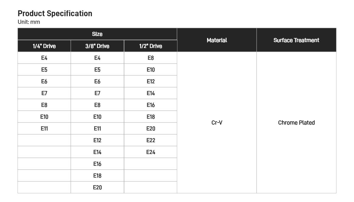Click E22 in the 1/2" Drive column
This screenshot has width=354, height=202.
click(150, 140)
